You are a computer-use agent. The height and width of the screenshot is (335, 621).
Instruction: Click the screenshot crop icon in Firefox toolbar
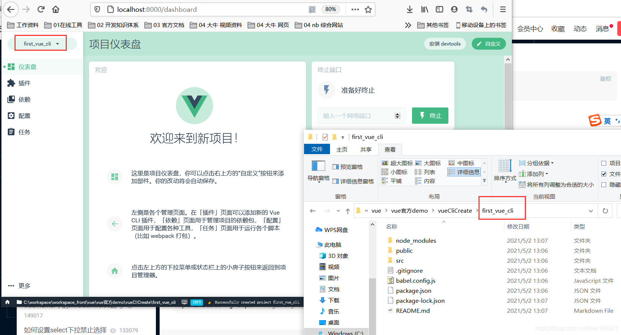click(469, 10)
